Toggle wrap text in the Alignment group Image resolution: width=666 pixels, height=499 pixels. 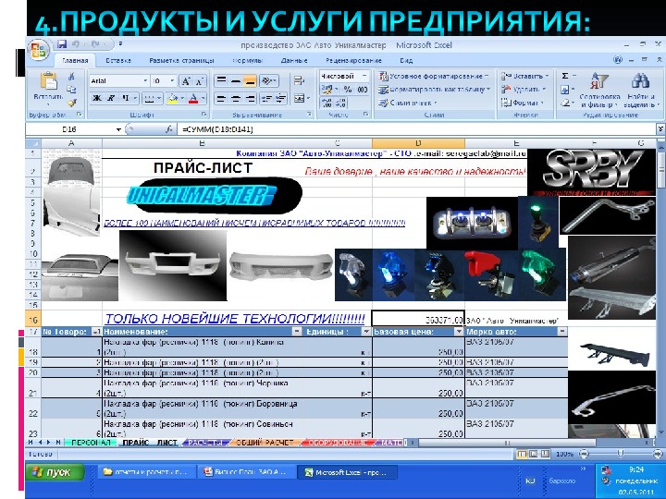click(x=299, y=80)
